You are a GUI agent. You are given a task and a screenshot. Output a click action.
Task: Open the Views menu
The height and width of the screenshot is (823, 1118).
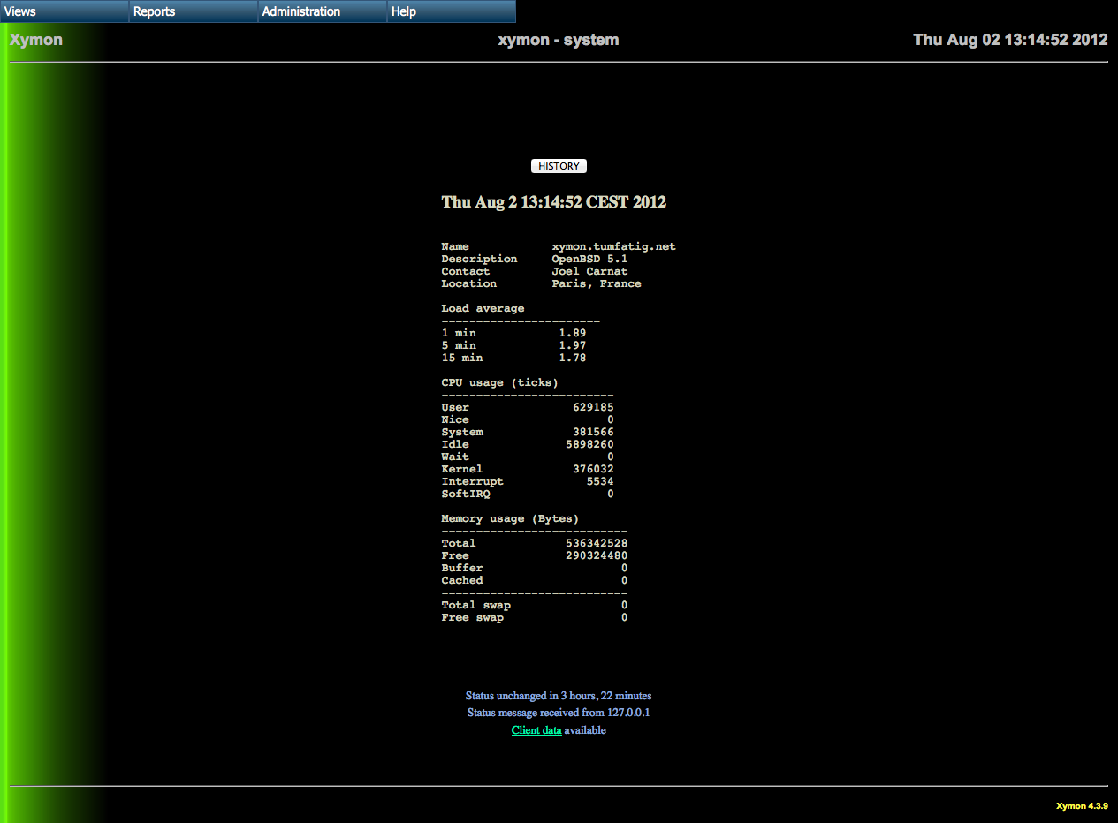point(65,11)
